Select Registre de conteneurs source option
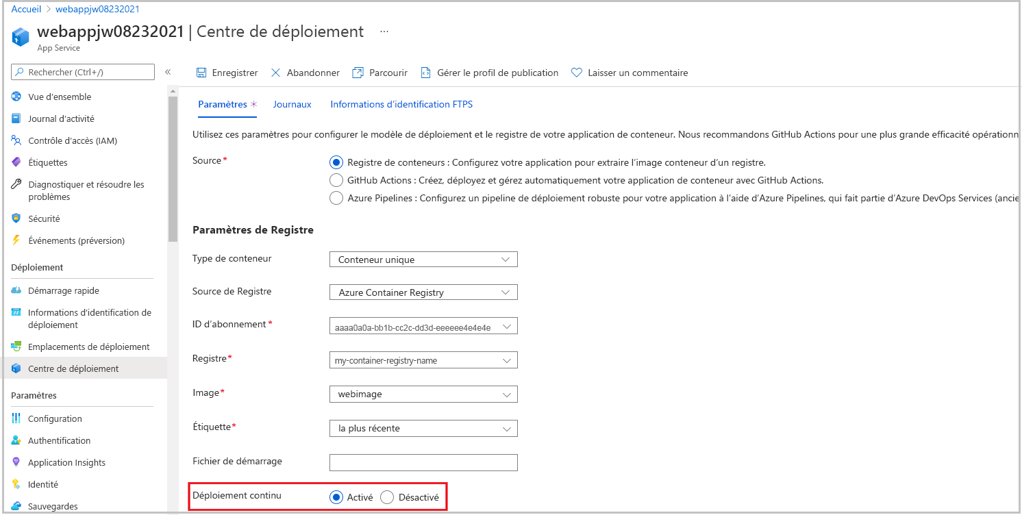The width and height of the screenshot is (1022, 515). (x=336, y=162)
